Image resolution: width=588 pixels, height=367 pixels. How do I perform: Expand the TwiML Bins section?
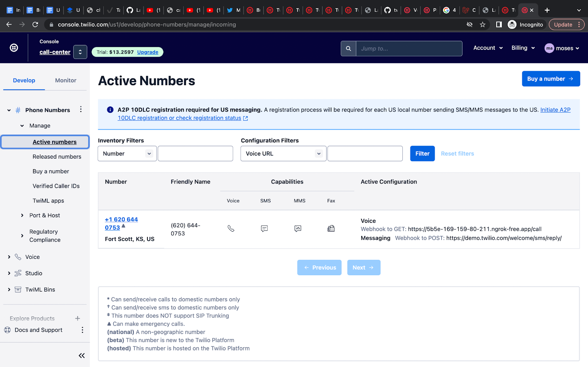[9, 290]
